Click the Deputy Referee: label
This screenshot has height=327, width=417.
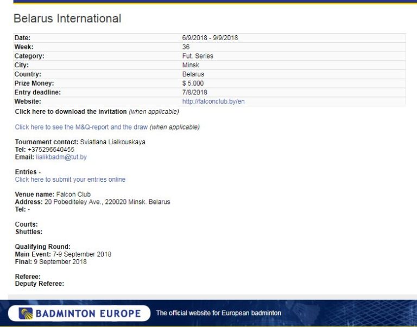tap(39, 284)
